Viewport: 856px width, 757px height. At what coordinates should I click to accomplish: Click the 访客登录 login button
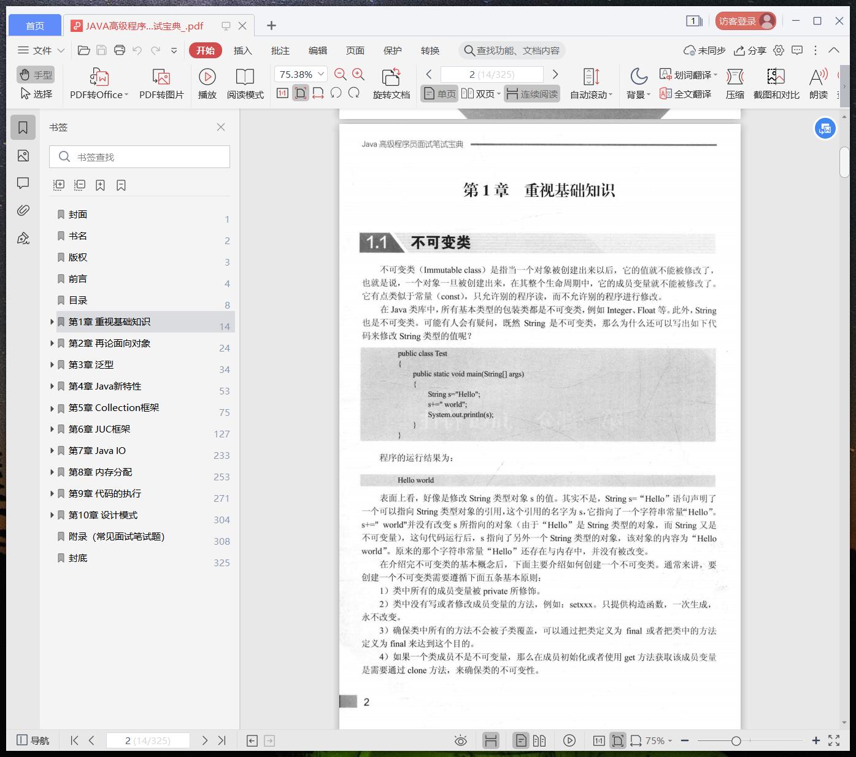746,21
